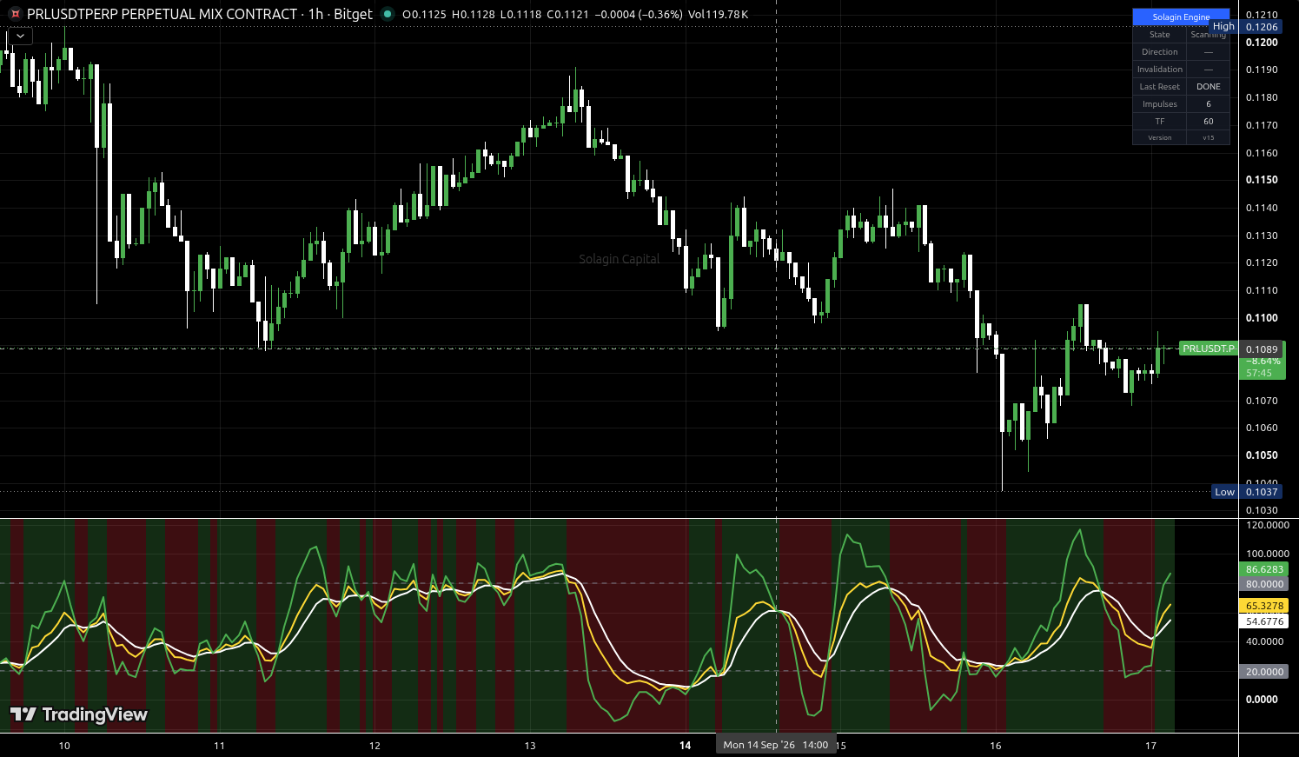Screen dimensions: 1299x757
Task: Select the Low 0.1037 price label
Action: click(x=1247, y=492)
